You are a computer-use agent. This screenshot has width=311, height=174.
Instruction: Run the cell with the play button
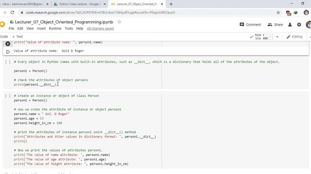[8, 43]
